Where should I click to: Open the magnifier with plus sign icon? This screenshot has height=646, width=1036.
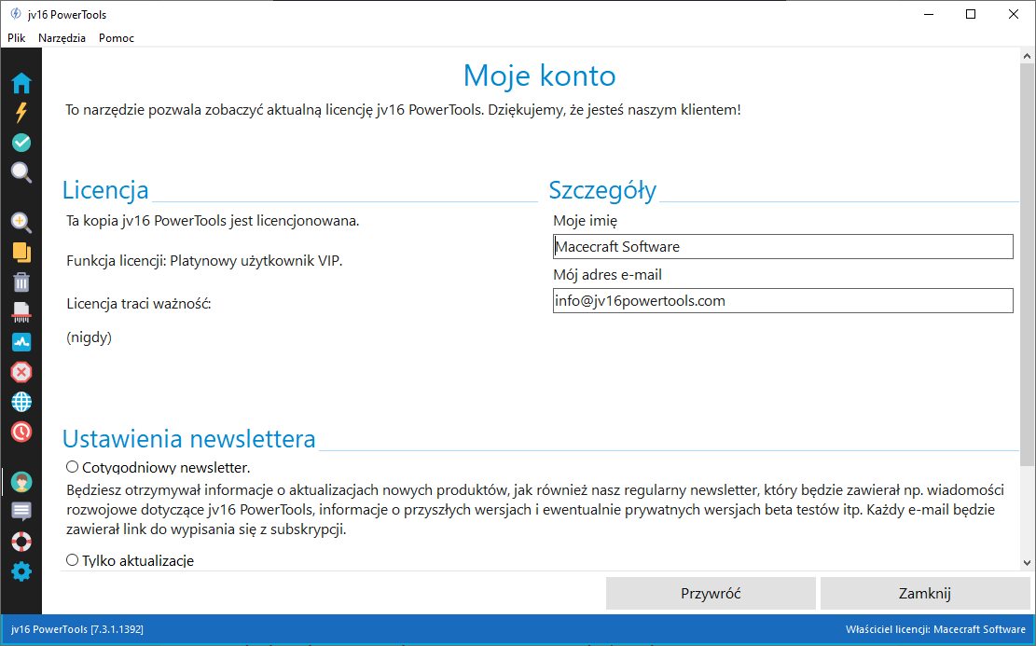21,223
